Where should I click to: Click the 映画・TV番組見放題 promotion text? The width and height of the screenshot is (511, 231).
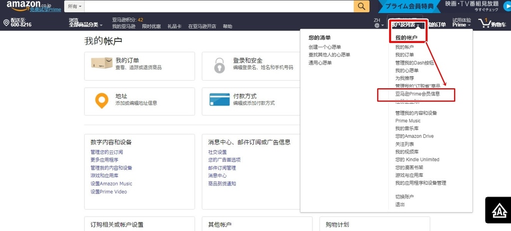(x=472, y=3)
